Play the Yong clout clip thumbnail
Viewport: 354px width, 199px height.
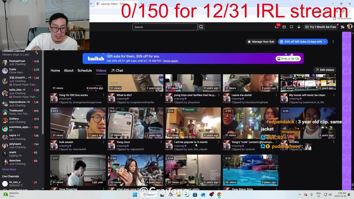coord(136,123)
